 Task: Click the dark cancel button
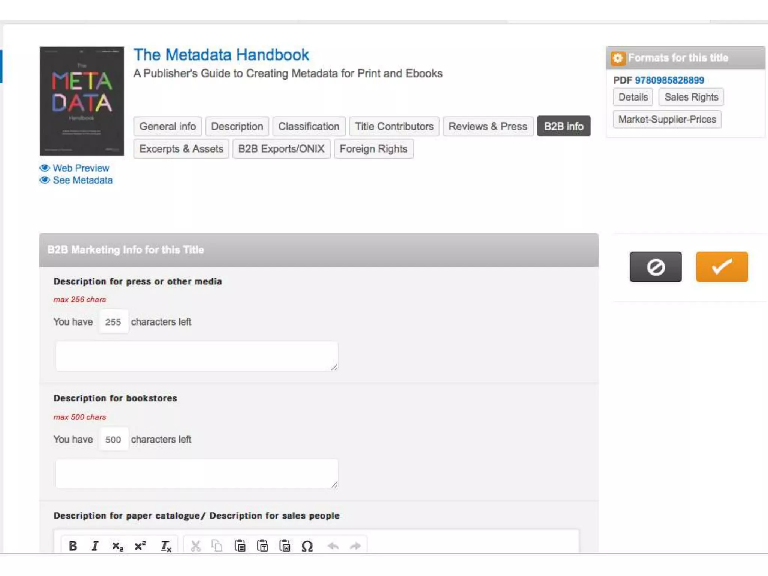tap(655, 267)
